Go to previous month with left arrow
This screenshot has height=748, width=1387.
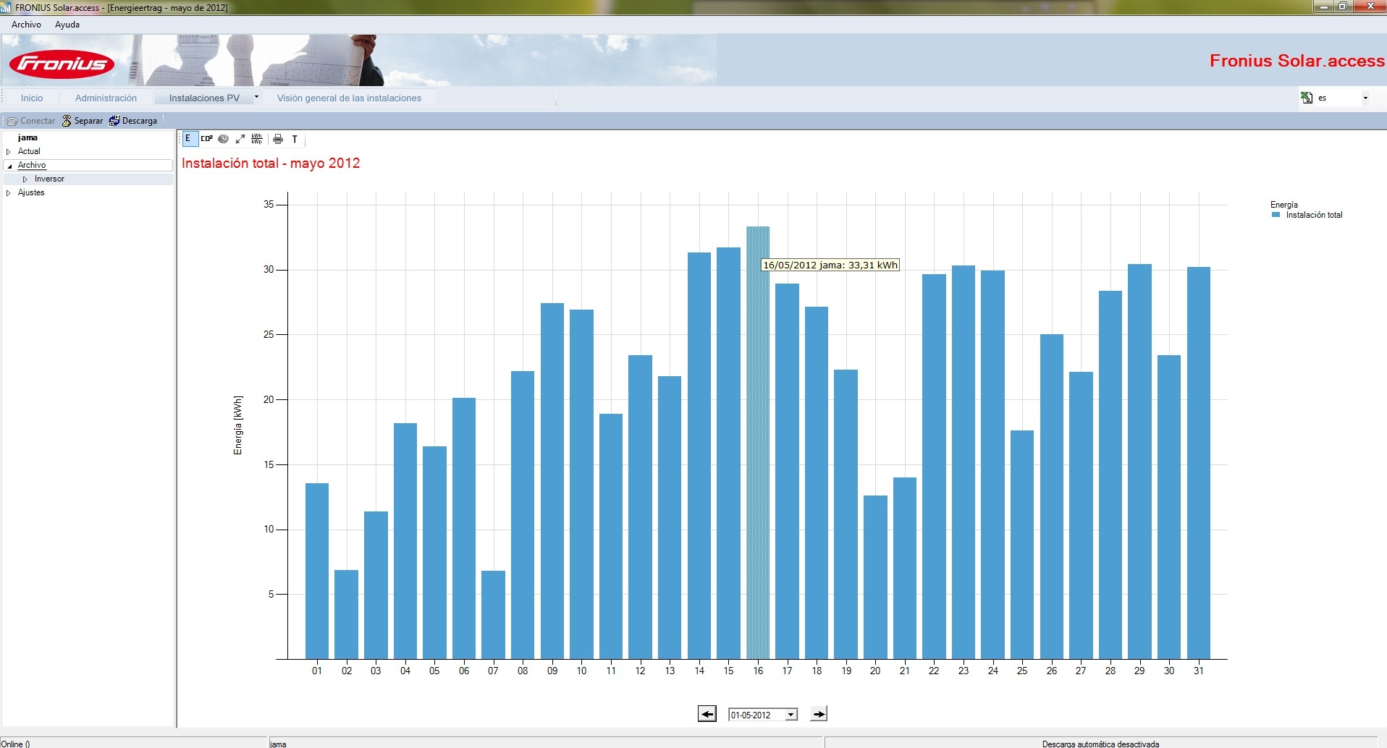coord(707,714)
